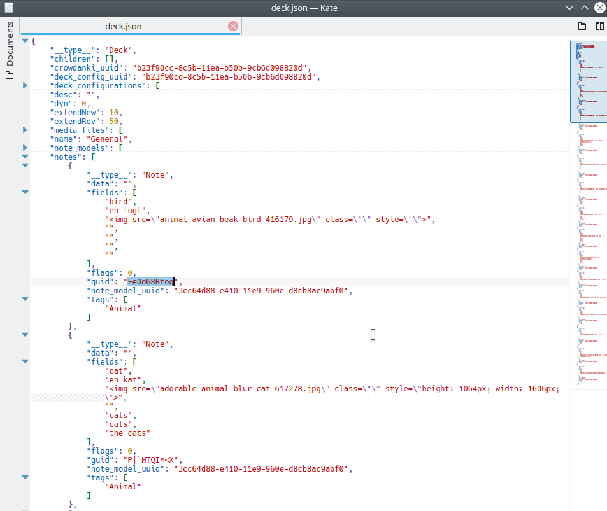Click the bird image filename string
Image resolution: width=607 pixels, height=511 pixels.
(x=236, y=220)
